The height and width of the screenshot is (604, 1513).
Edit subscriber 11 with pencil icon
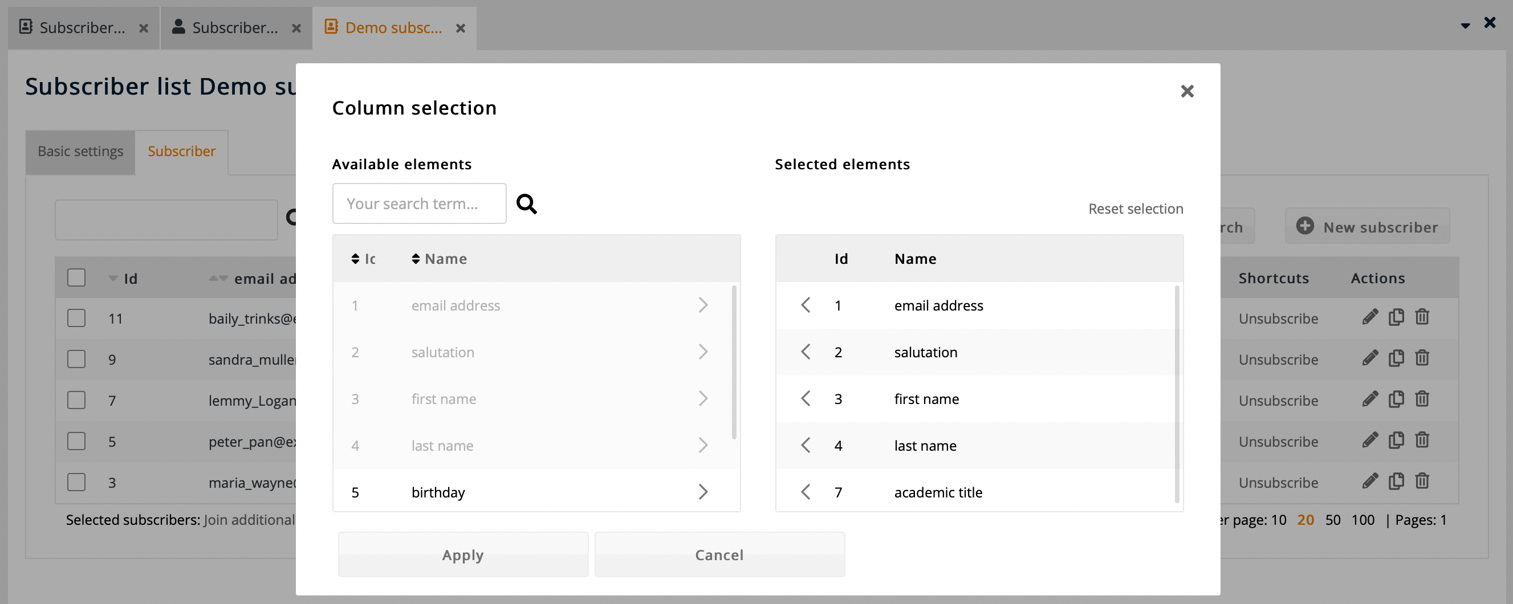[x=1370, y=317]
